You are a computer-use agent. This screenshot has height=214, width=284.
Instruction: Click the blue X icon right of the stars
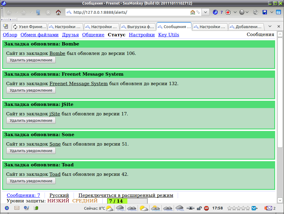(254, 208)
